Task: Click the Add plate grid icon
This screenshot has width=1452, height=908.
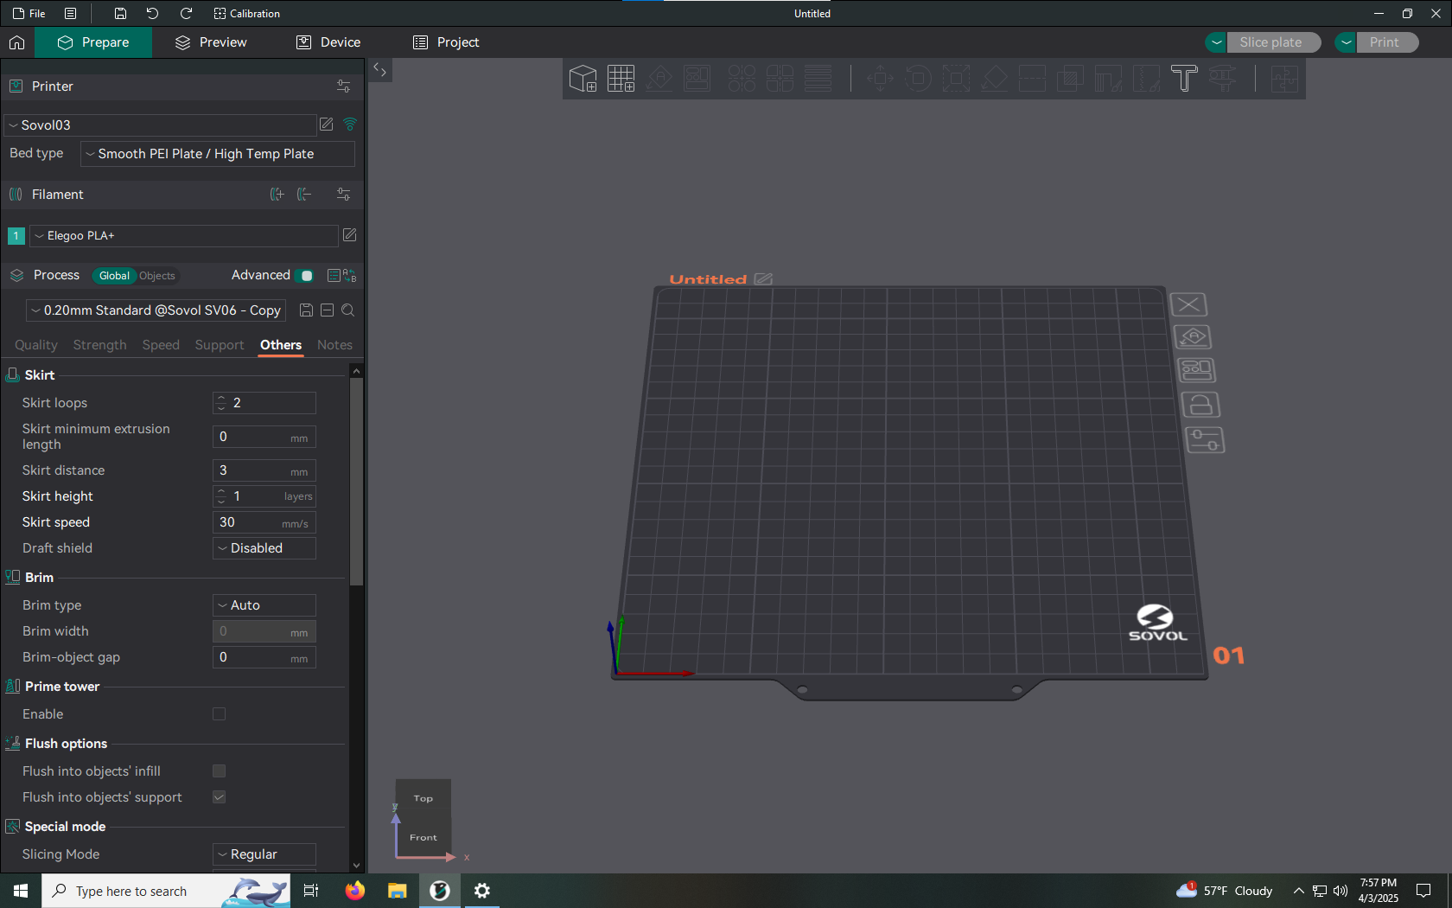Action: click(x=621, y=79)
